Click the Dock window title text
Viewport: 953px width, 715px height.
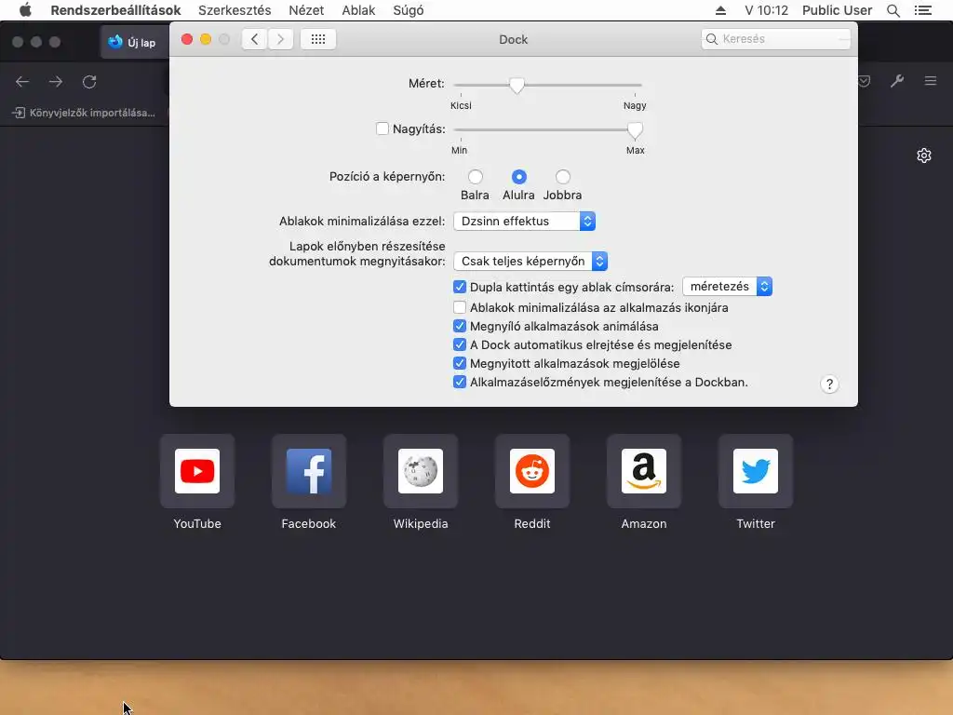[x=514, y=39]
